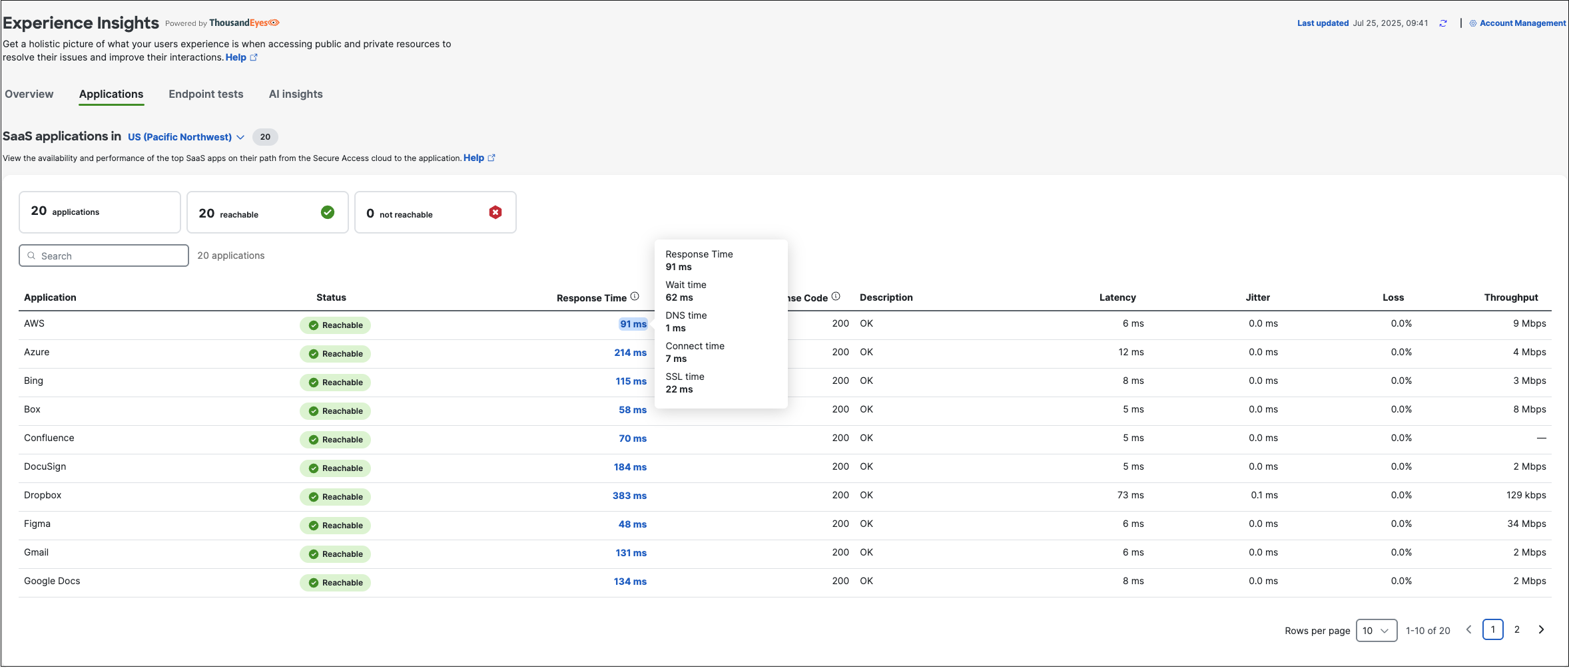
Task: Select page 1 in pagination
Action: (1493, 629)
